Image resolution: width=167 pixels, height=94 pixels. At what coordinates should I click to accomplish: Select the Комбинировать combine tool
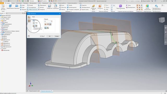(x=72, y=7)
